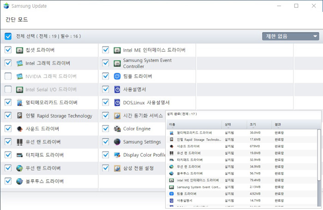Toggle the 사운드 드라이버 checkbox
Screen dimensions: 323x210
[8, 128]
